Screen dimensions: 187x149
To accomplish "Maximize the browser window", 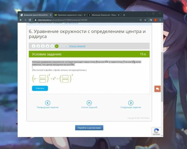I will 153,14.
